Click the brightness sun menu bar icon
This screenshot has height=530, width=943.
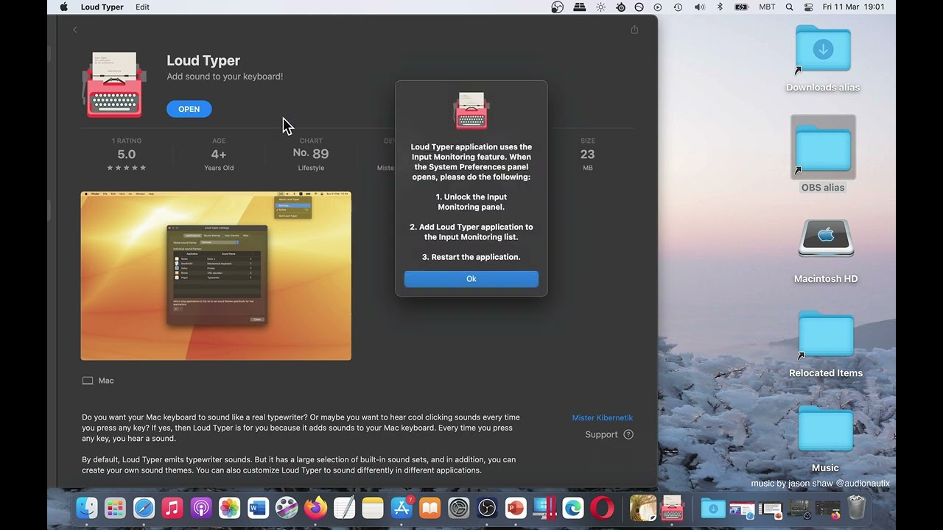coord(601,7)
